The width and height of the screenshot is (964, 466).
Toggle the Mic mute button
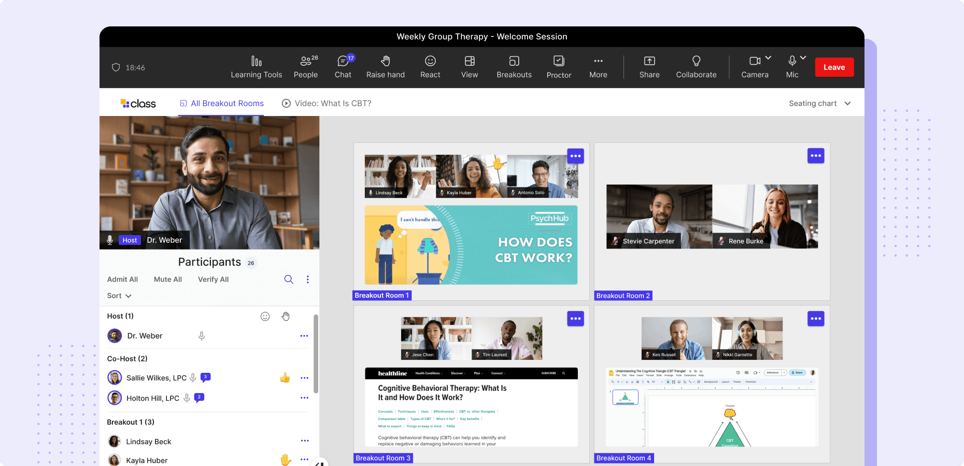pyautogui.click(x=792, y=62)
